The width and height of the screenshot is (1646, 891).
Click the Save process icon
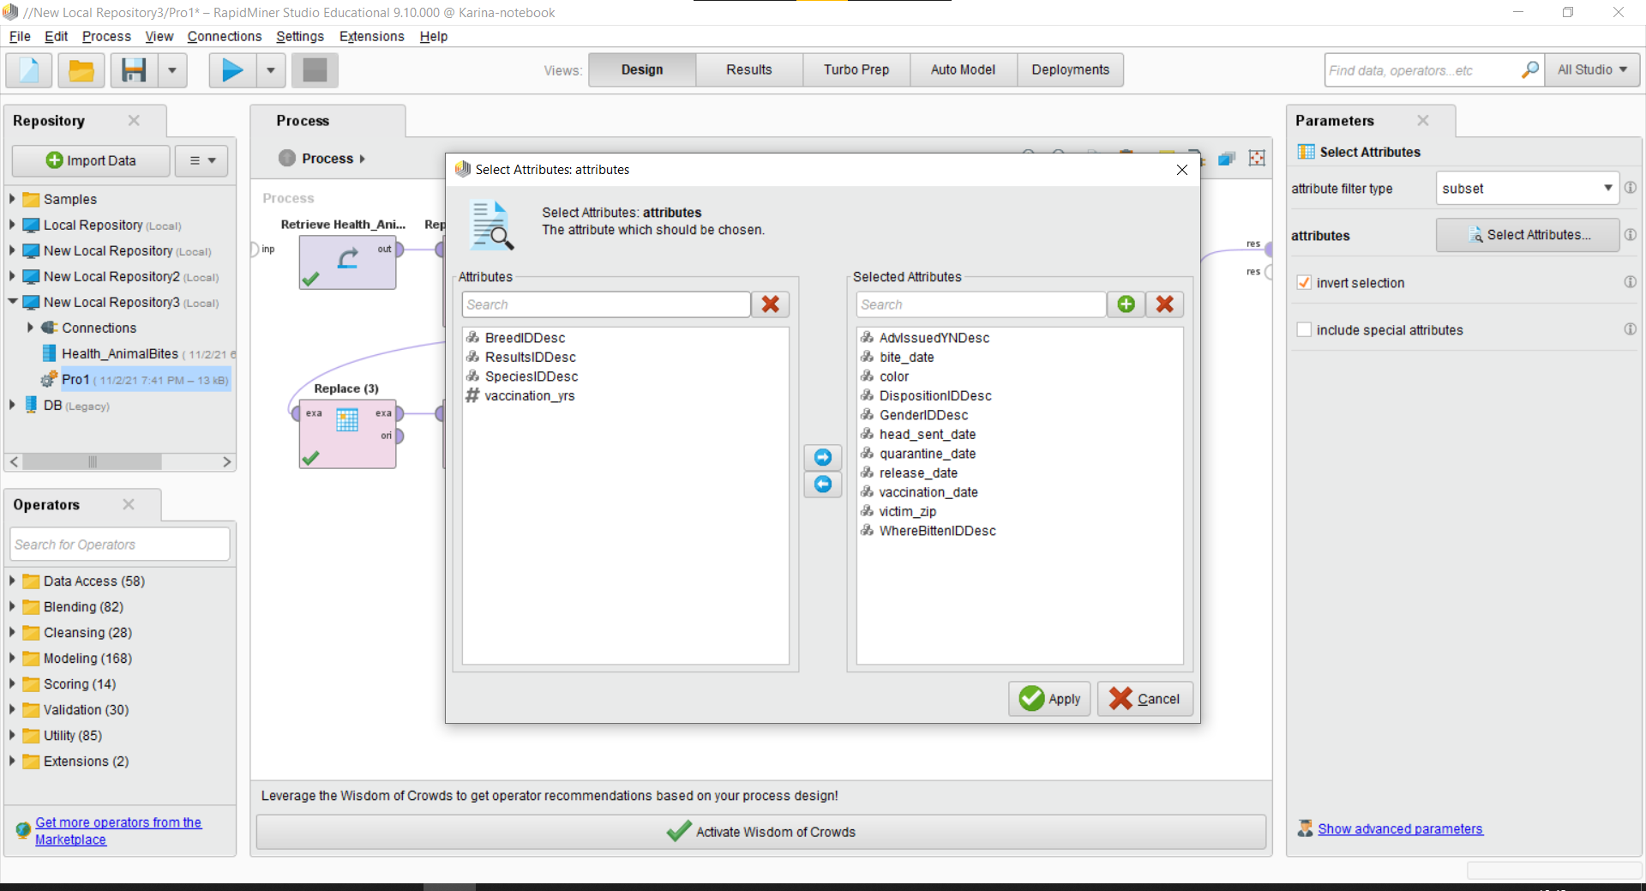[134, 69]
